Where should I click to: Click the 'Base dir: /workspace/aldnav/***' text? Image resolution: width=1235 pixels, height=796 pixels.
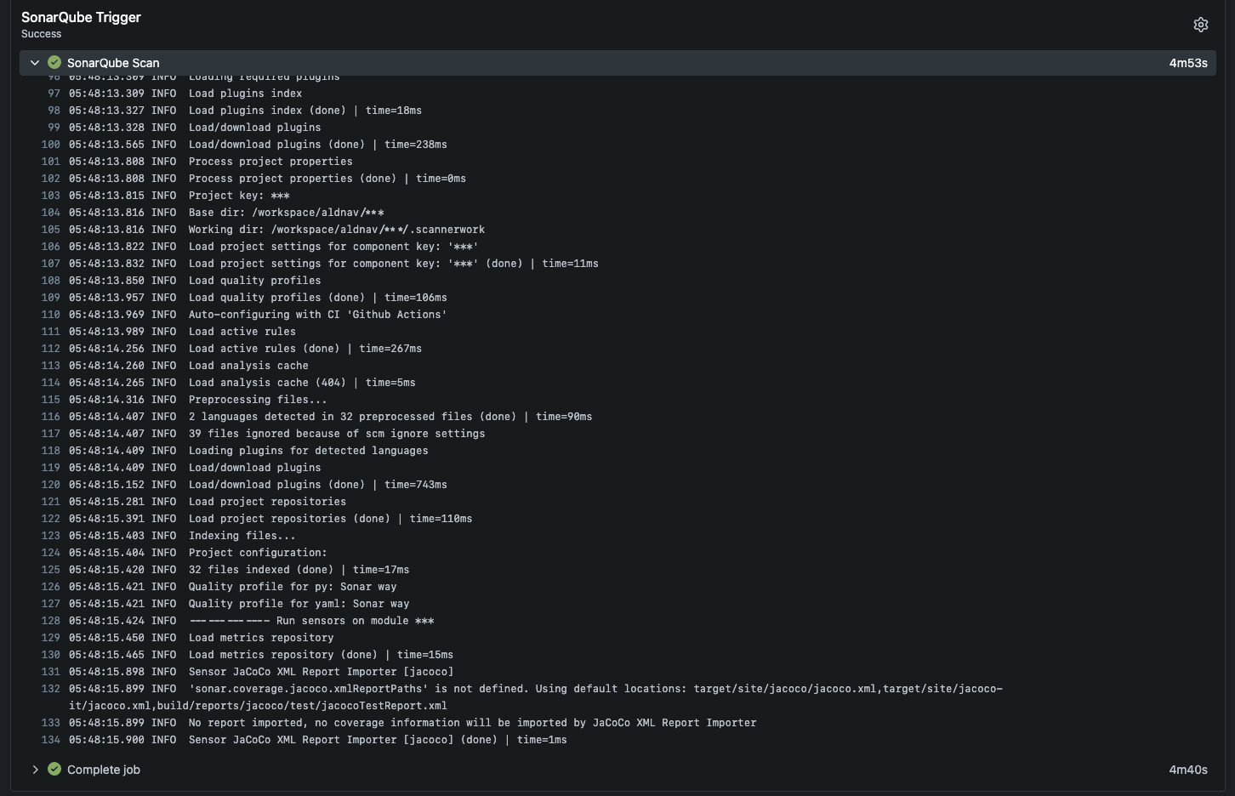point(287,213)
